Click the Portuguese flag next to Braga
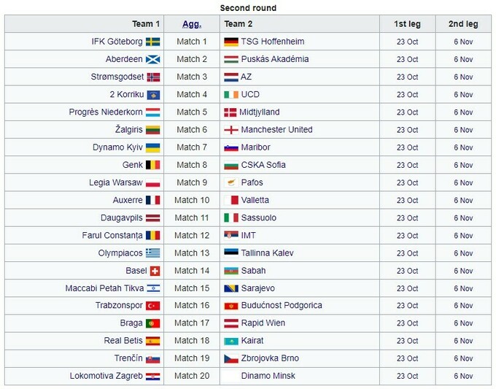This screenshot has width=496, height=389. click(153, 323)
